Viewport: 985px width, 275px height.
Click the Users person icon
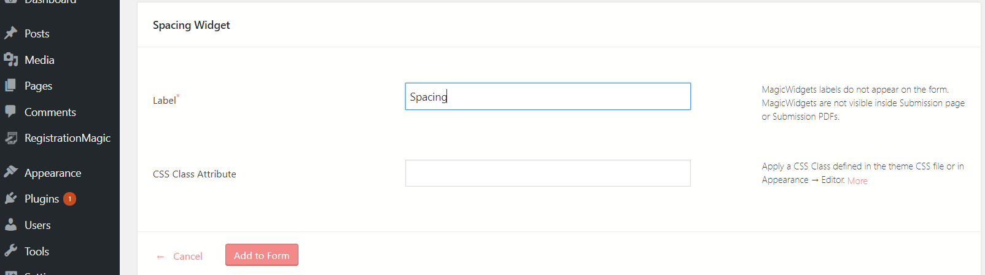[x=11, y=225]
